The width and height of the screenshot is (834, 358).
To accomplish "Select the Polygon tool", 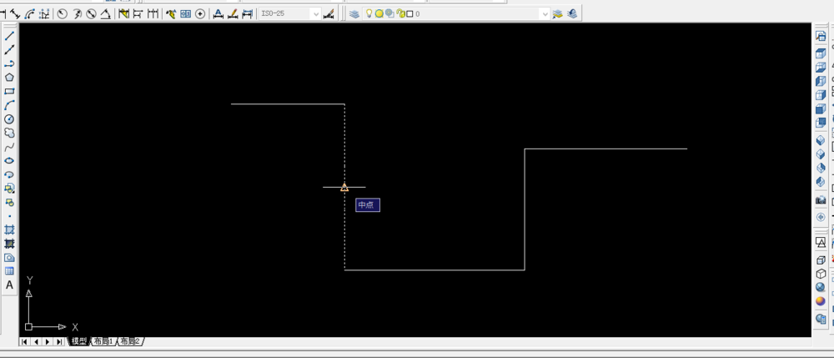I will [x=9, y=78].
